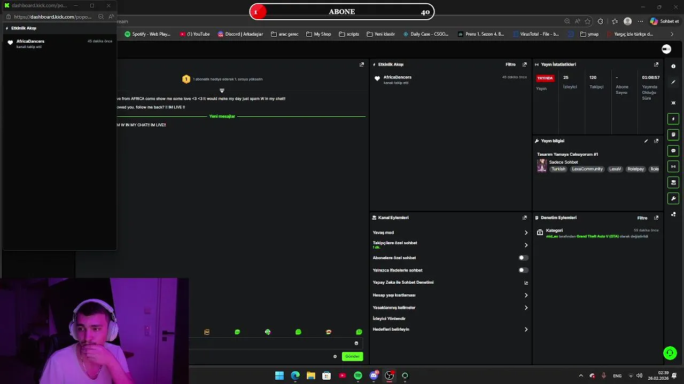Viewport: 684px width, 384px height.
Task: Open OBS Studio from the taskbar
Action: (390, 375)
